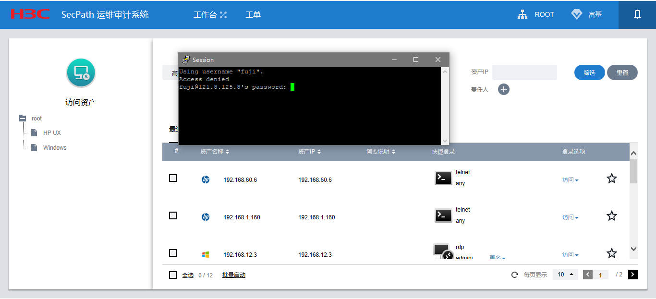Add a 责任人 with plus icon
This screenshot has width=656, height=299.
(504, 89)
